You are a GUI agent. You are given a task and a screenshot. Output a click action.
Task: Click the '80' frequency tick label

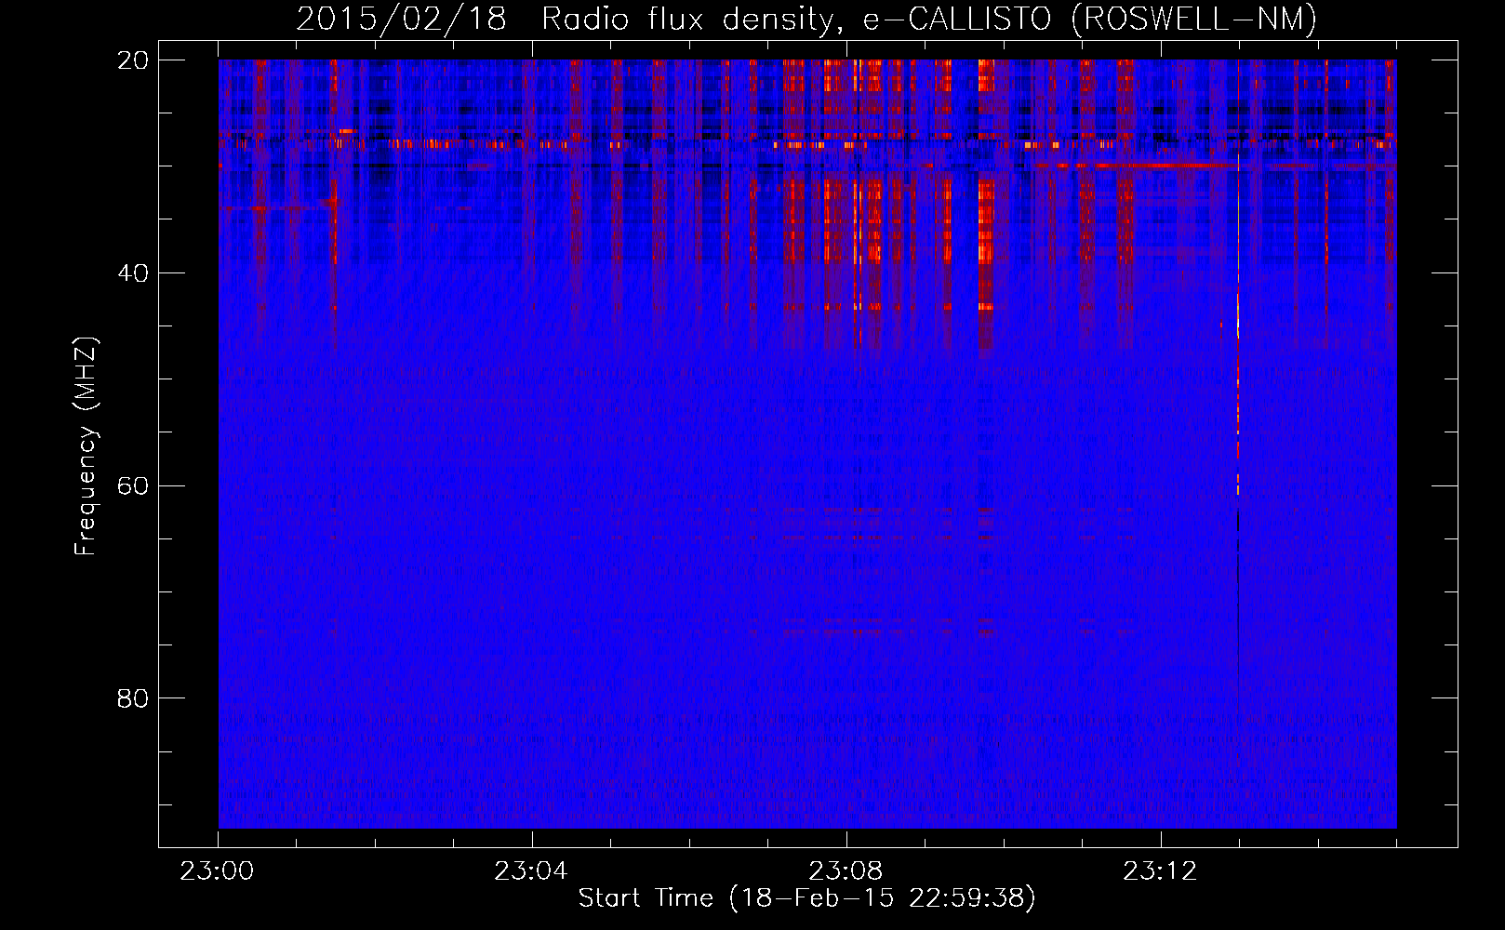coord(134,698)
